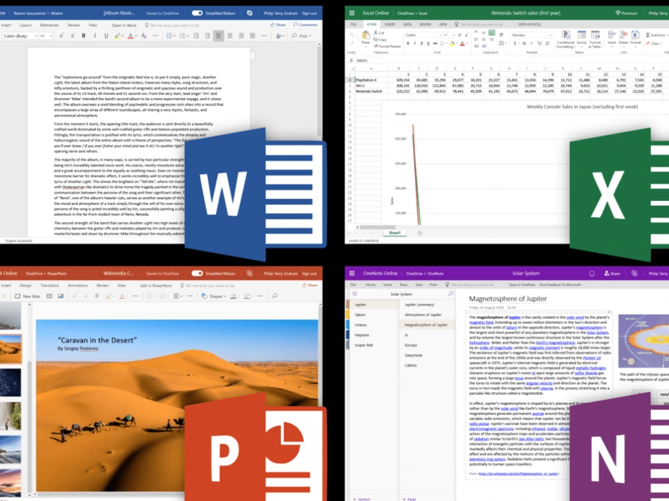Click Edit in PowerPoint button
Image resolution: width=669 pixels, height=501 pixels.
click(156, 285)
